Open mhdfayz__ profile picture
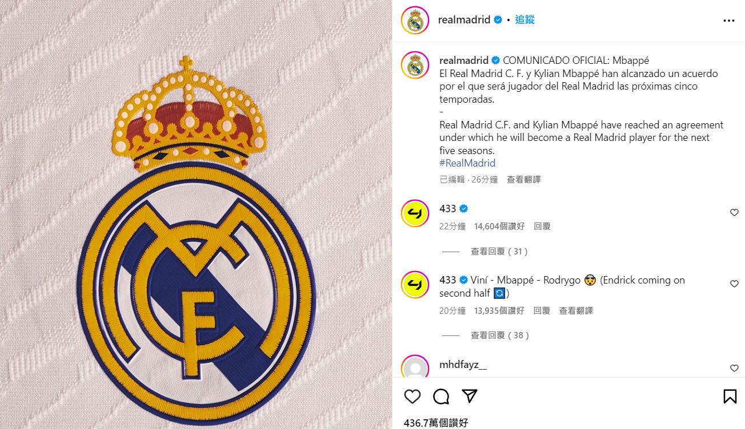Viewport: 745px width, 429px height. (415, 367)
